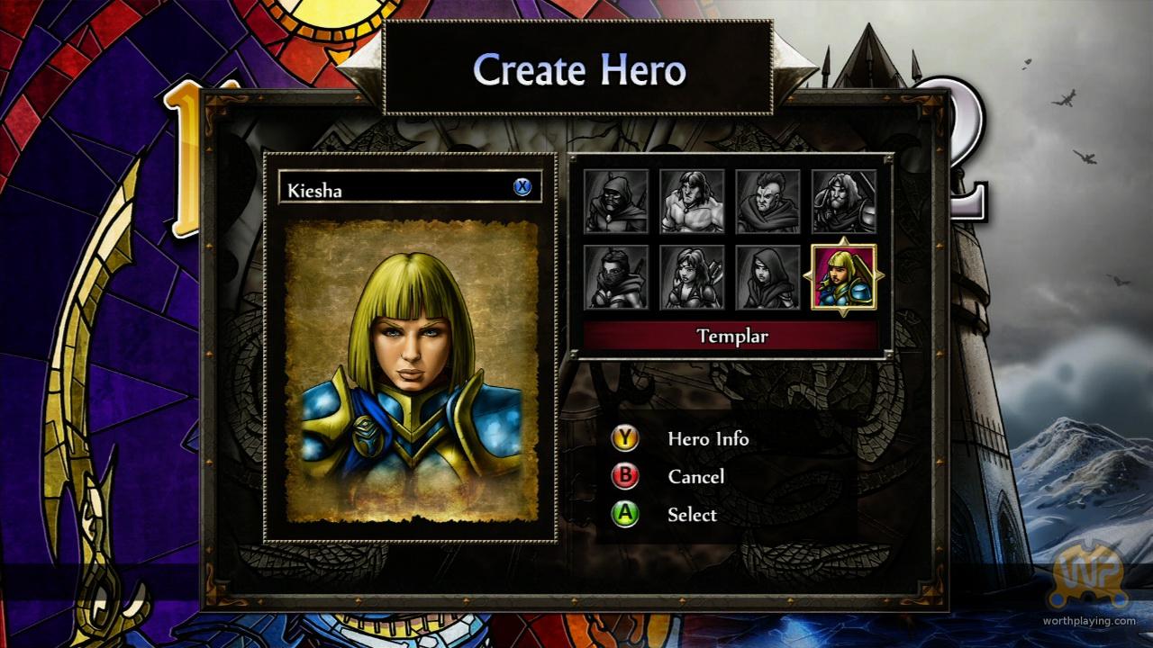1153x648 pixels.
Task: Select the bearded armored warrior portrait
Action: [x=844, y=202]
